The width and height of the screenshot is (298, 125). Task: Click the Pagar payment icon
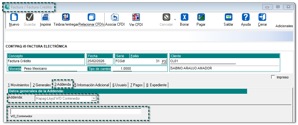[x=201, y=17]
